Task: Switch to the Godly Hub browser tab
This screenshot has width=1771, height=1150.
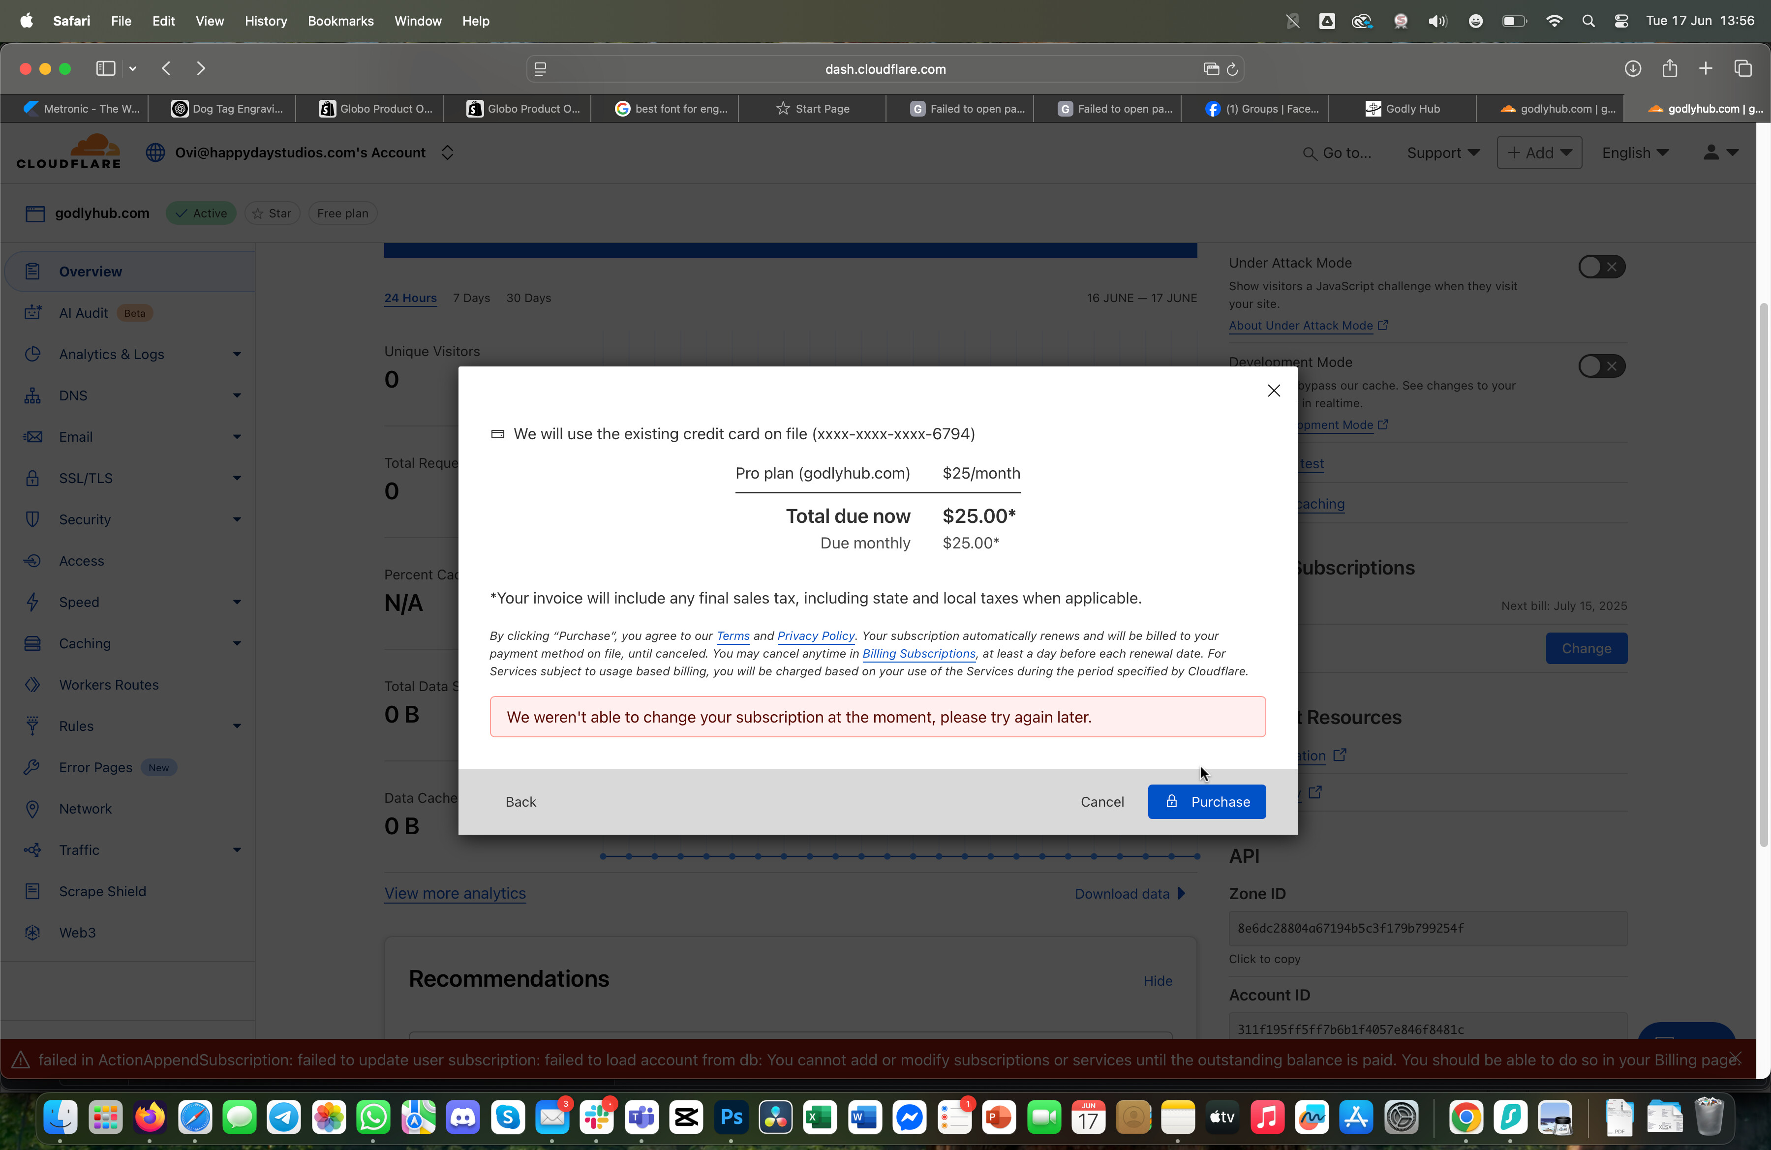Action: tap(1402, 109)
